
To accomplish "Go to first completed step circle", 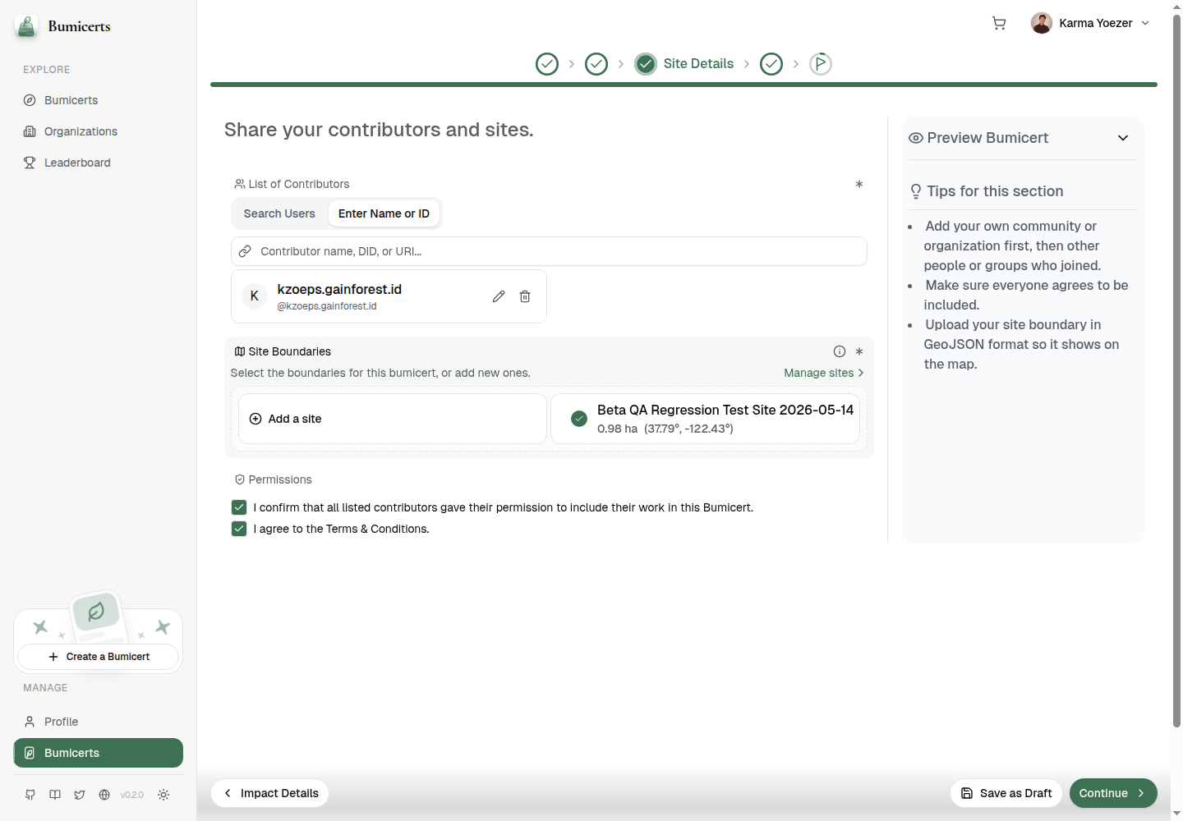I will [x=547, y=63].
